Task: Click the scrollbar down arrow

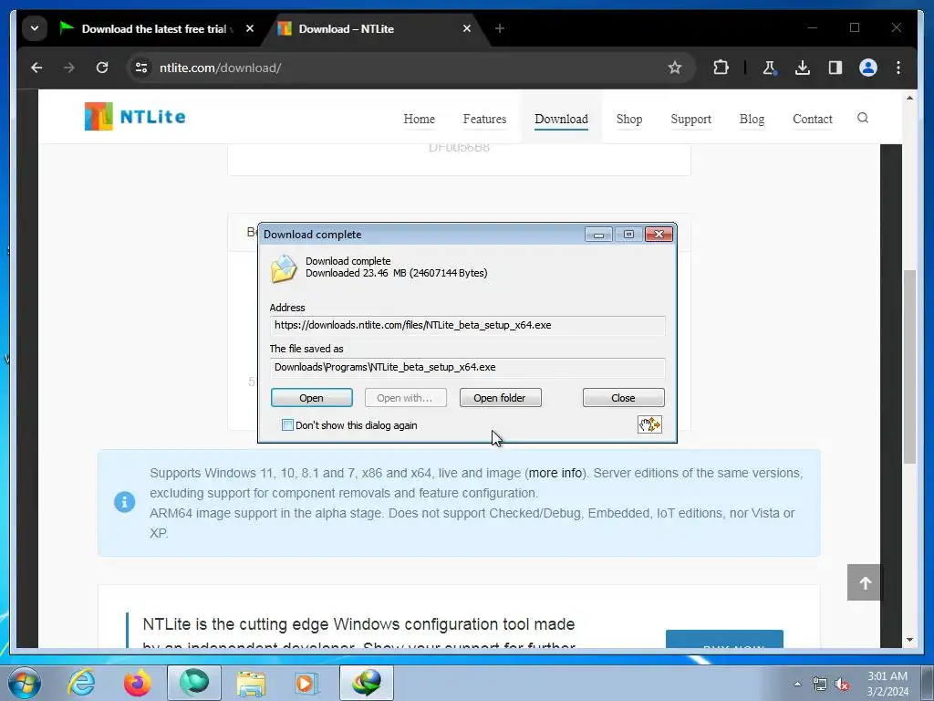Action: pyautogui.click(x=909, y=640)
